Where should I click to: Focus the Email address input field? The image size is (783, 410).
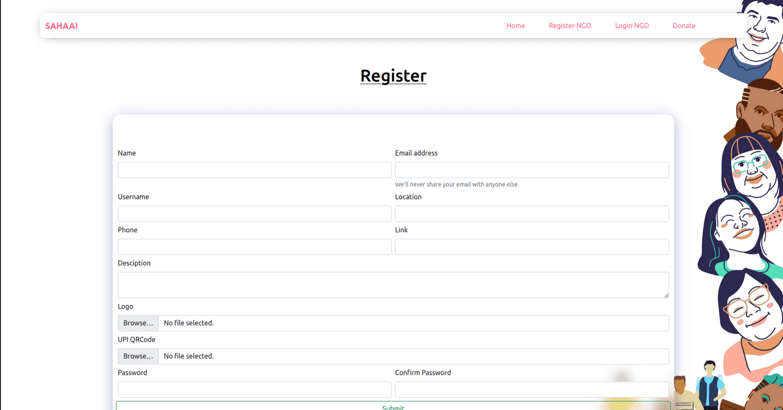pyautogui.click(x=532, y=170)
